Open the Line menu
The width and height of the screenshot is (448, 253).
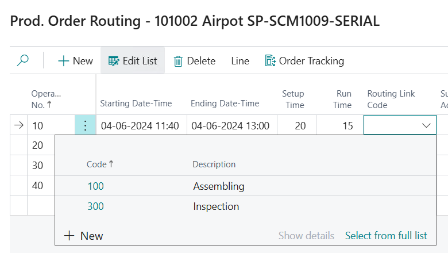(x=240, y=61)
